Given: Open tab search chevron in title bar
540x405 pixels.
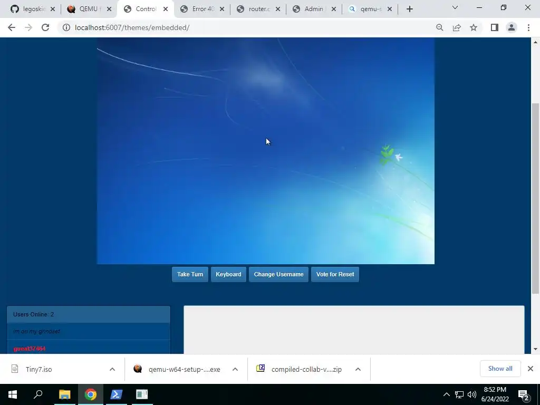Looking at the screenshot, I should coord(455,7).
